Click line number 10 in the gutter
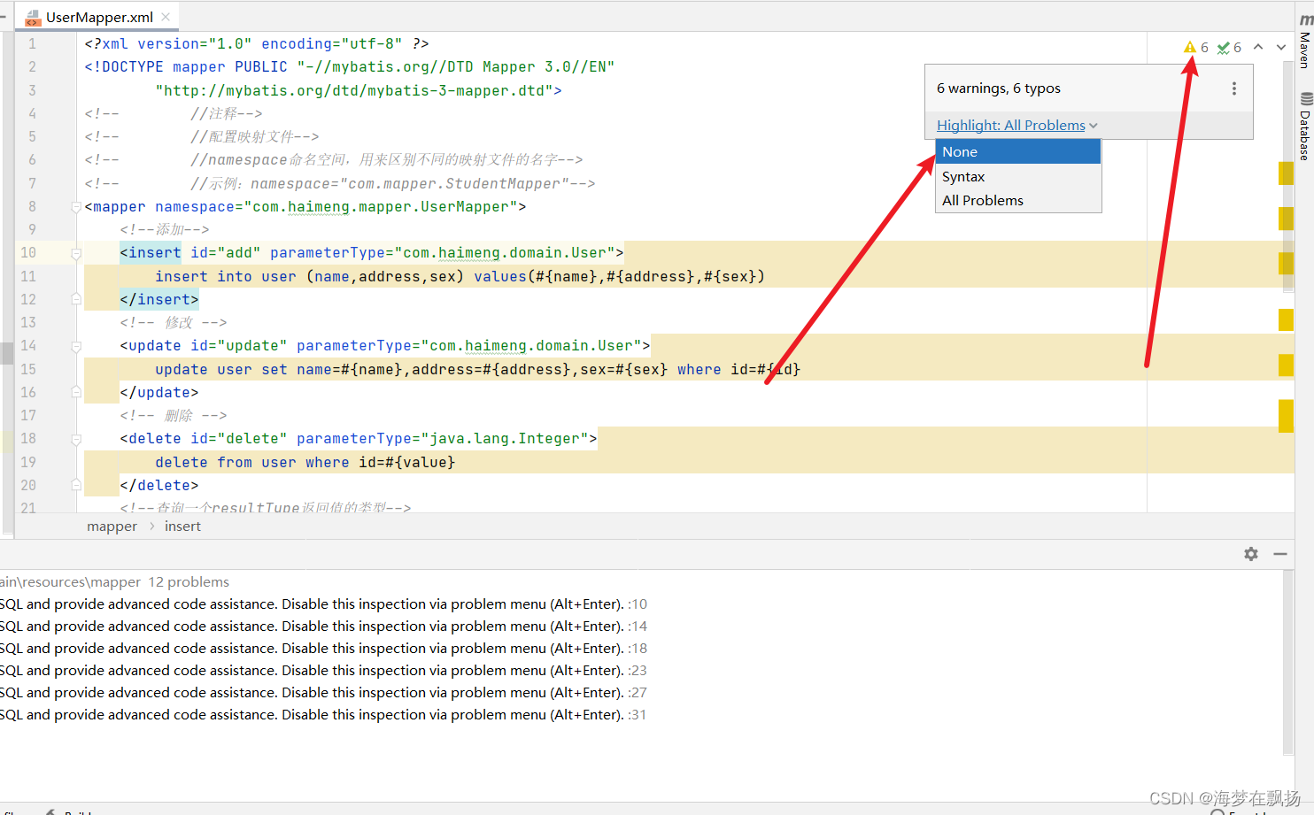This screenshot has width=1314, height=815. 28,253
